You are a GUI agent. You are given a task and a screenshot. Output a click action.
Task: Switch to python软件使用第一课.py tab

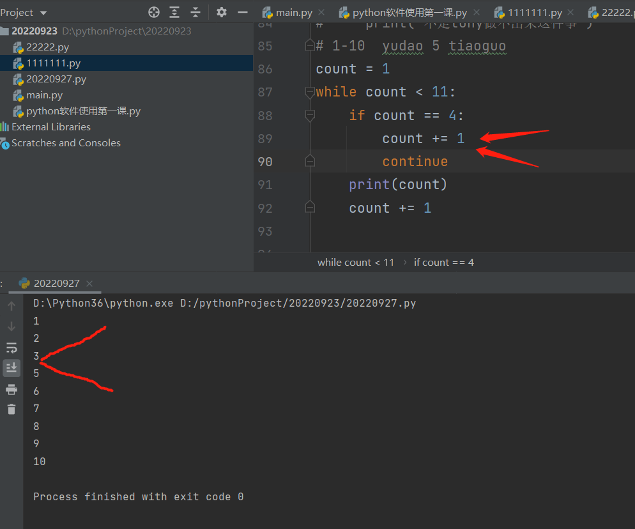pos(409,13)
